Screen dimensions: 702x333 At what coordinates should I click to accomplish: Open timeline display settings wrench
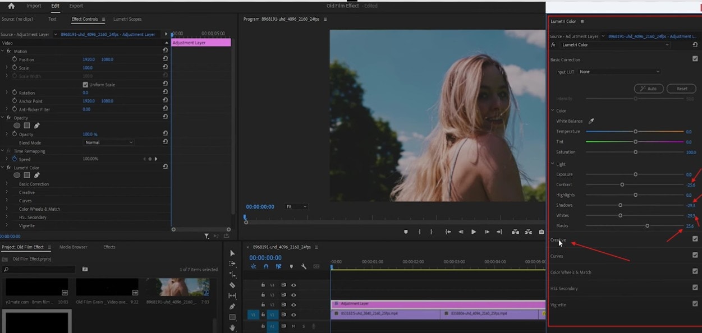point(304,267)
